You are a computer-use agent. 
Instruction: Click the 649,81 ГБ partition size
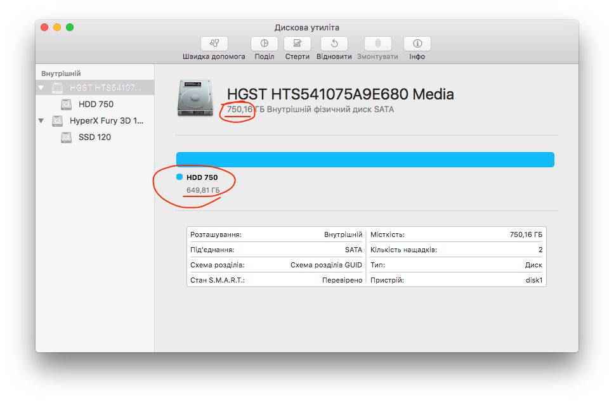pos(203,190)
